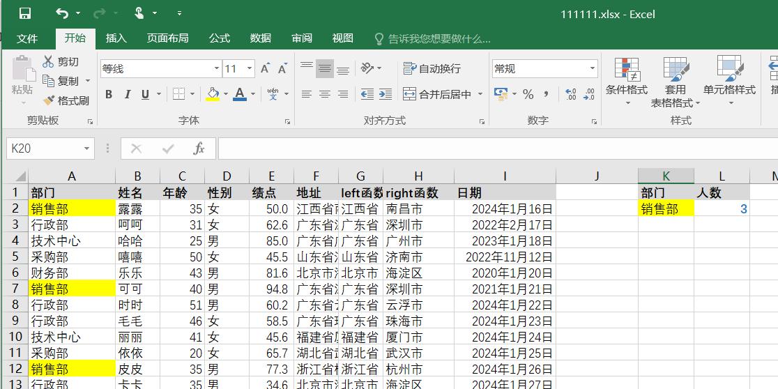Viewport: 778px width, 389px height.
Task: Decrease font size with small A icon
Action: 282,68
